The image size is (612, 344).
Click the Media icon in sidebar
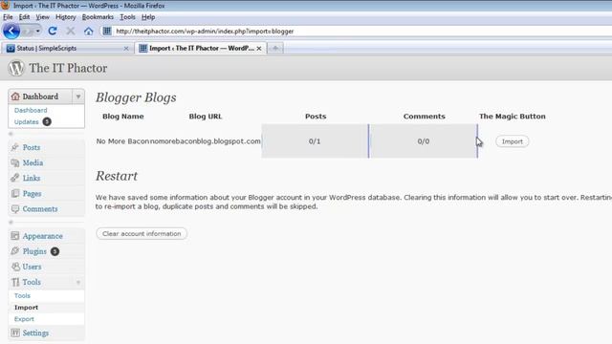coord(15,163)
